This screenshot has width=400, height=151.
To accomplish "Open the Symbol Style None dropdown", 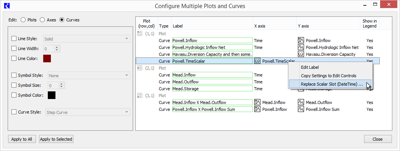I will (x=89, y=76).
